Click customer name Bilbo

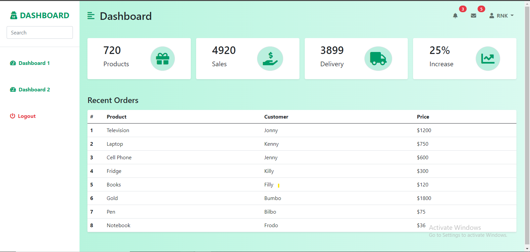pos(270,212)
